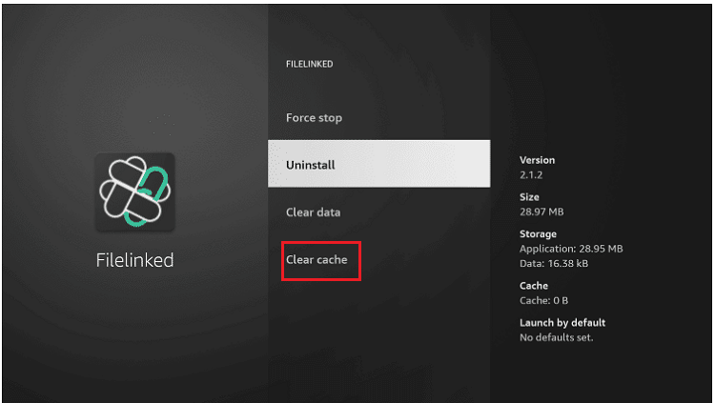Screen dimensions: 715x403
Task: Select Force stop option
Action: [314, 117]
